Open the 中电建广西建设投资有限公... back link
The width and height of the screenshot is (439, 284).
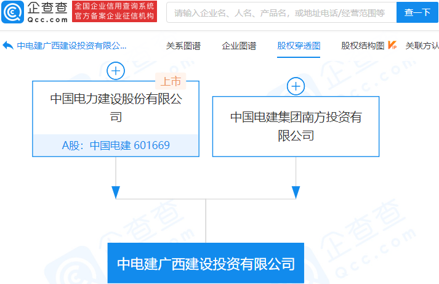pos(71,46)
